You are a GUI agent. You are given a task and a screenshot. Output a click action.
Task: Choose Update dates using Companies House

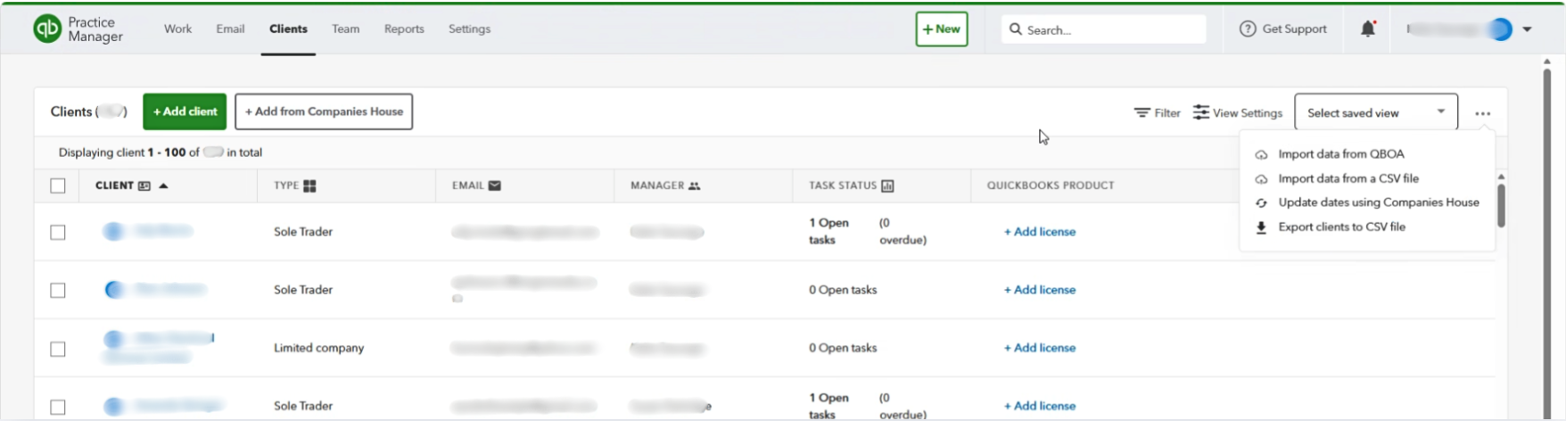tap(1379, 202)
